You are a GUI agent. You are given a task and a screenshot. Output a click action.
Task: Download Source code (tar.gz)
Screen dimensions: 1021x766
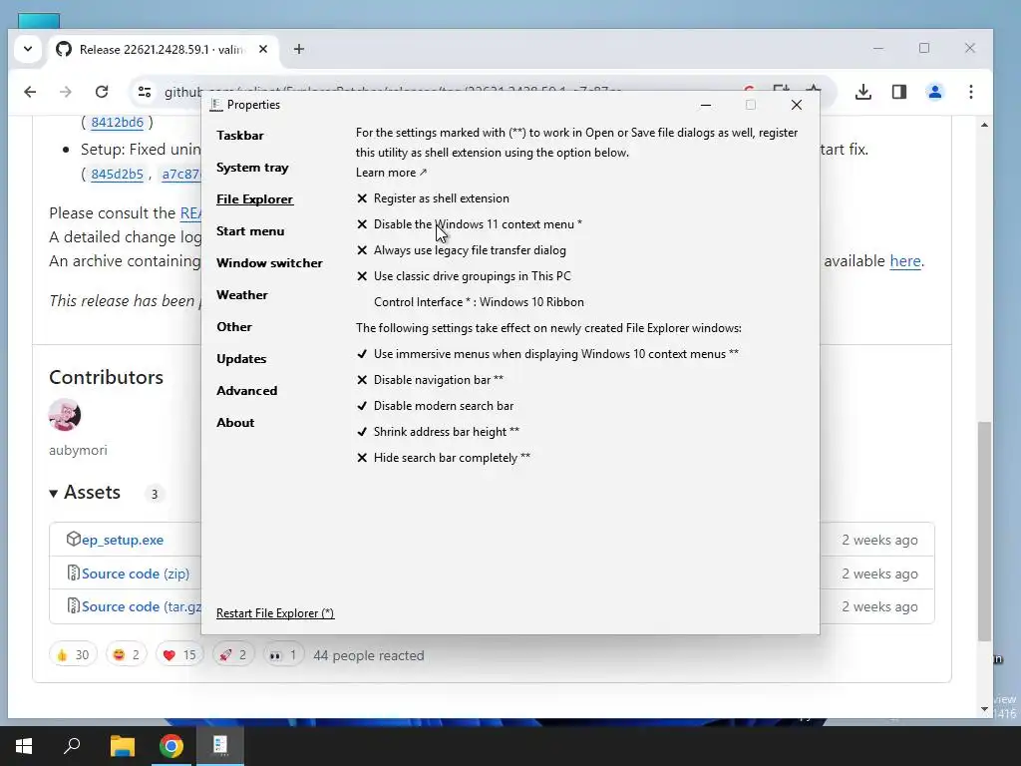(141, 607)
